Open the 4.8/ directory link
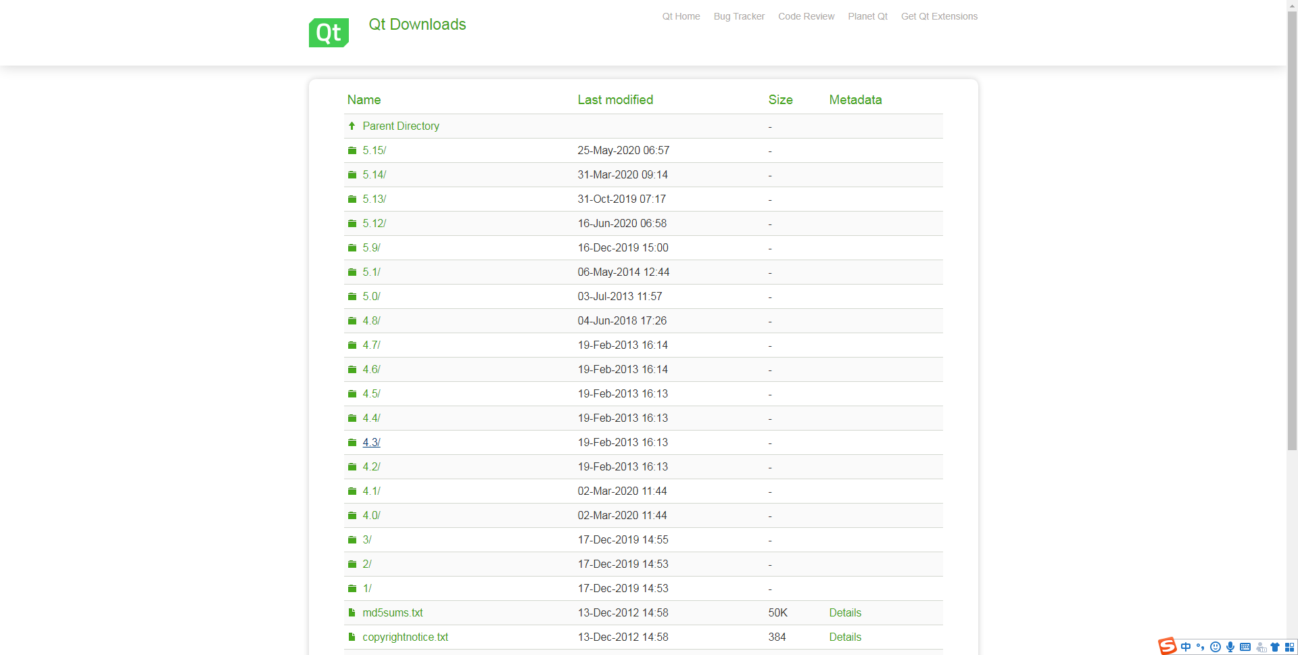This screenshot has height=655, width=1298. coord(371,320)
